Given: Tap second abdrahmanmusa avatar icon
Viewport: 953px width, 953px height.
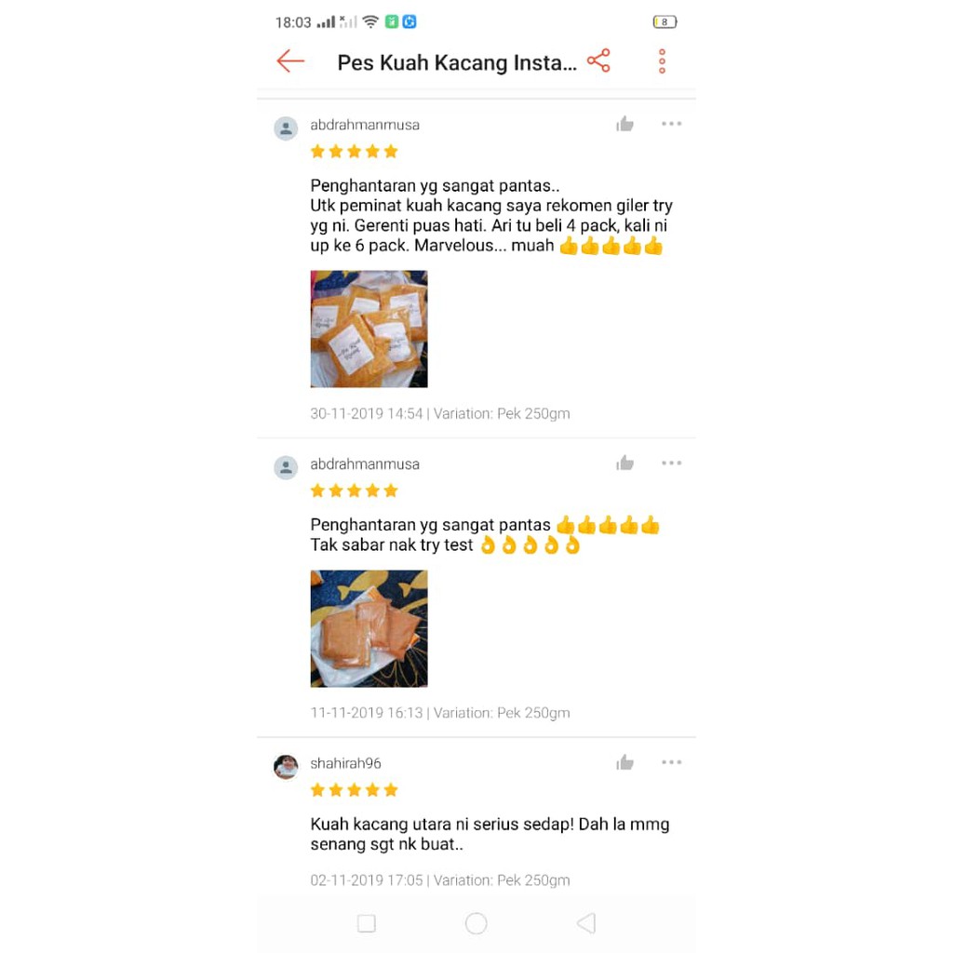Looking at the screenshot, I should coord(286,467).
